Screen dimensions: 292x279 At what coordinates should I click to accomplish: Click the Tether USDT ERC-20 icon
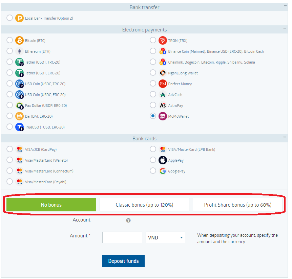pyautogui.click(x=19, y=73)
